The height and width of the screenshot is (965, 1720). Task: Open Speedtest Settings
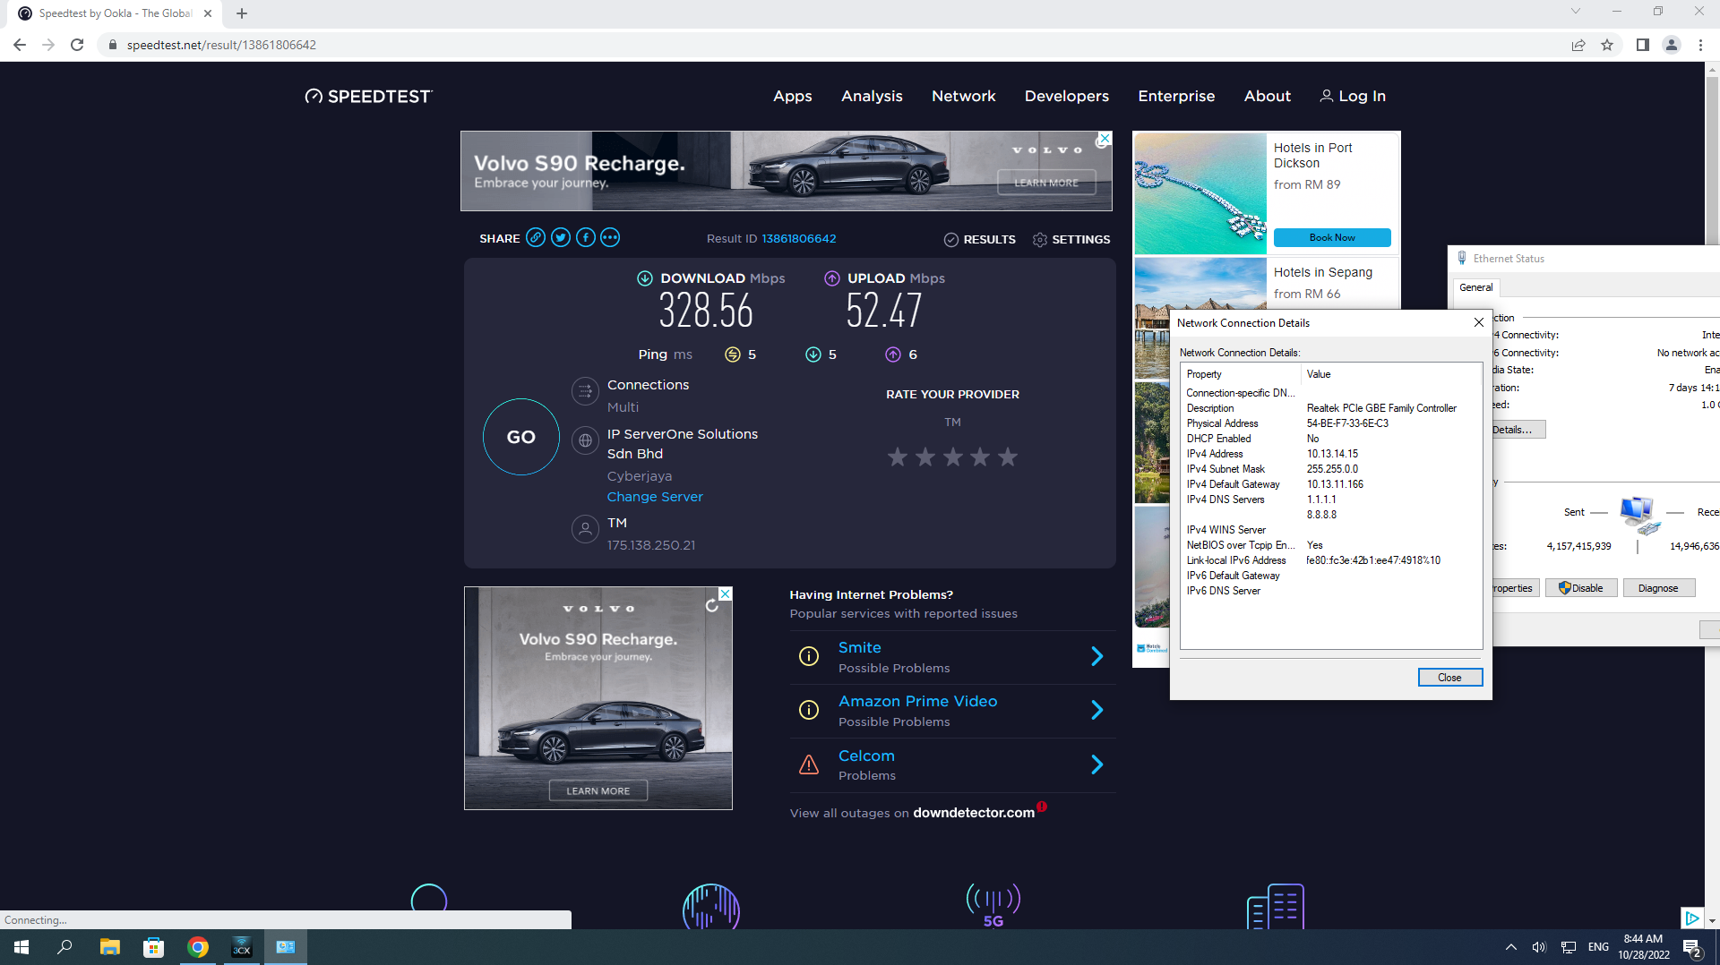coord(1071,239)
